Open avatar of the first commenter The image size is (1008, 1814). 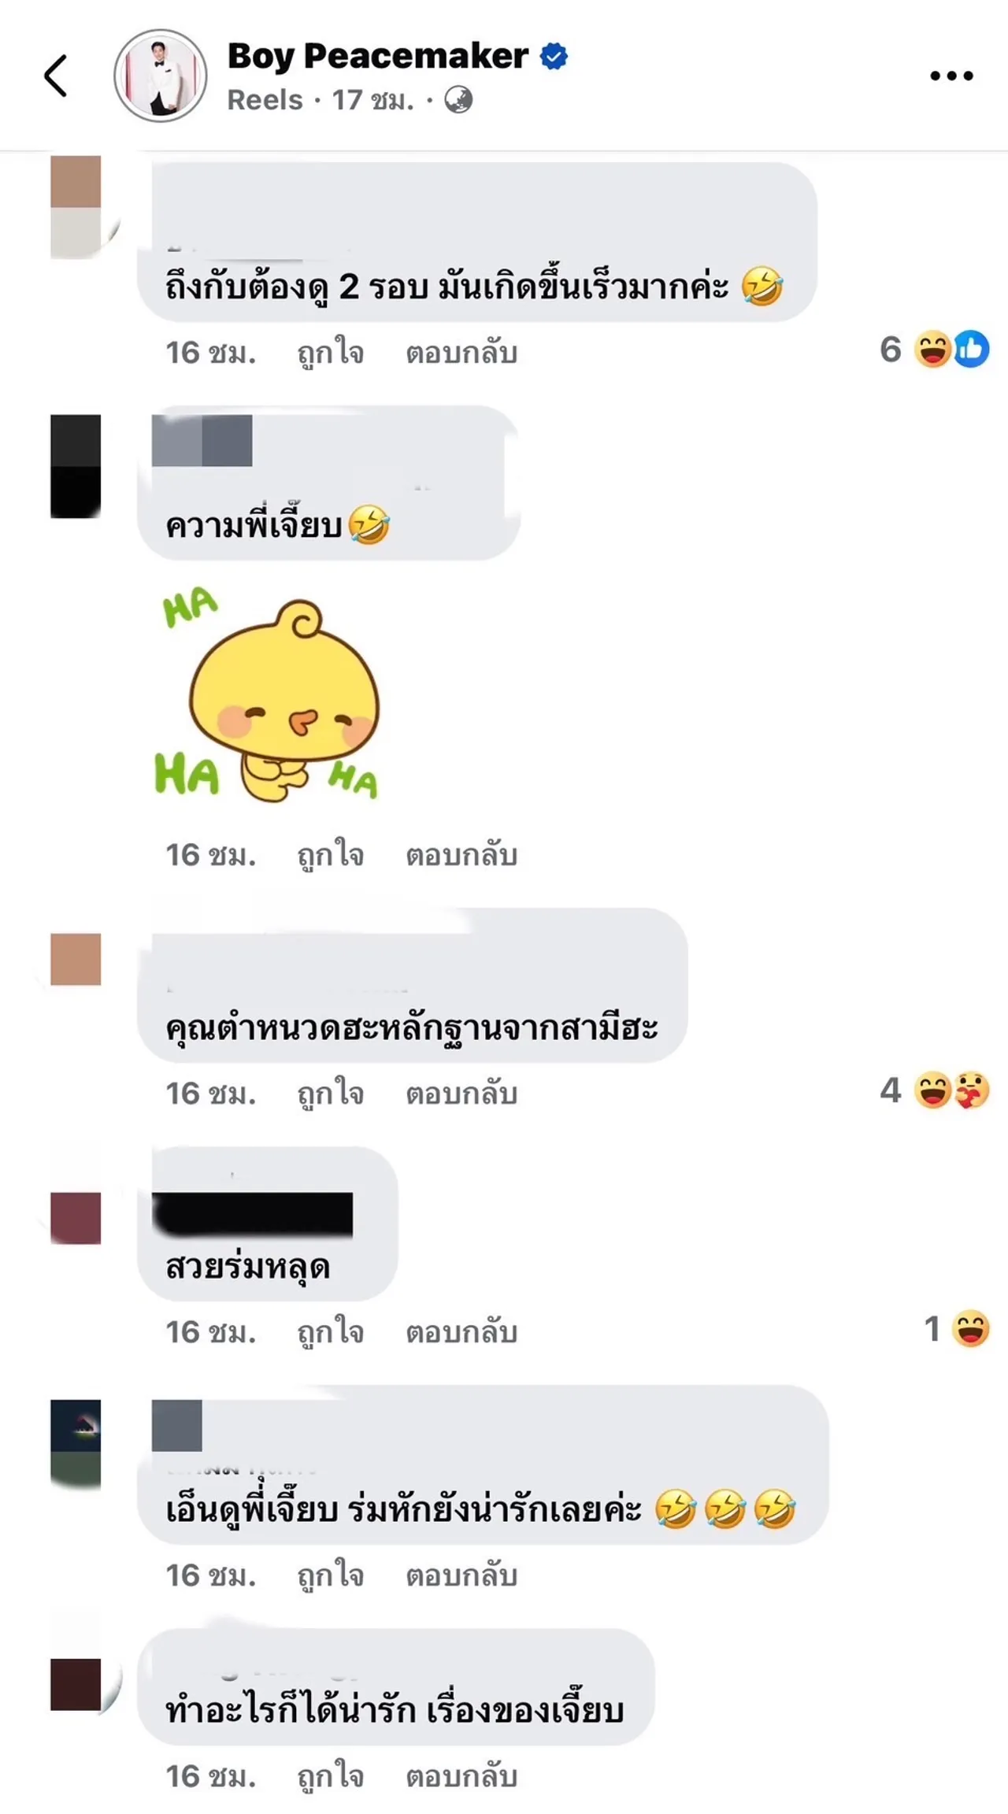coord(76,206)
